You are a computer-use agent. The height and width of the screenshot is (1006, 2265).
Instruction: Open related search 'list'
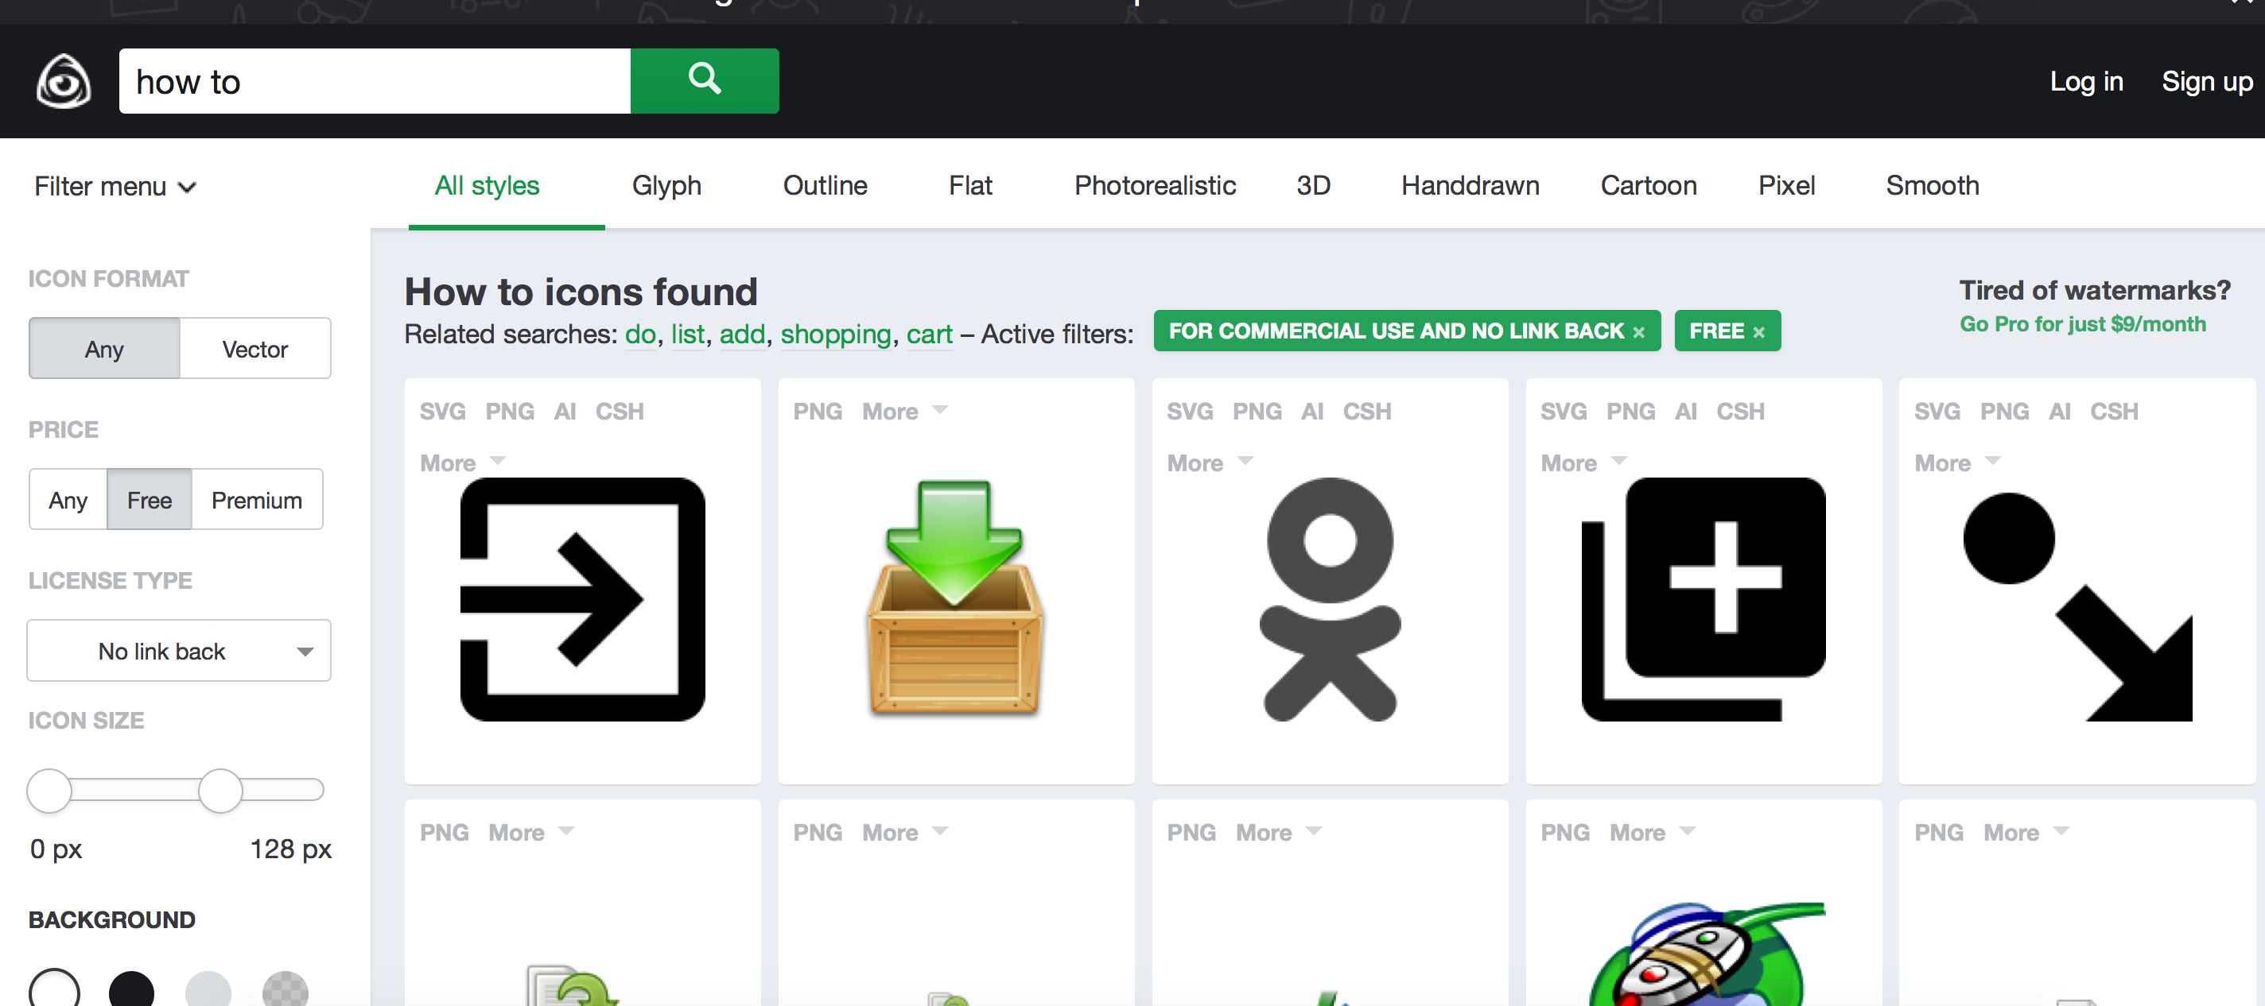click(688, 334)
